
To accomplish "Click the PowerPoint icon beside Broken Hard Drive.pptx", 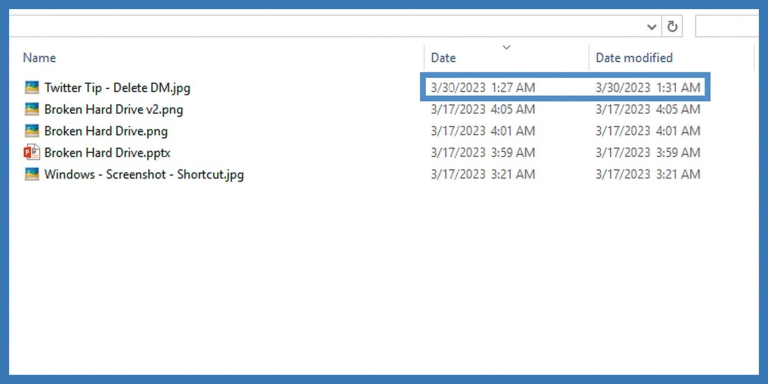I will 31,152.
